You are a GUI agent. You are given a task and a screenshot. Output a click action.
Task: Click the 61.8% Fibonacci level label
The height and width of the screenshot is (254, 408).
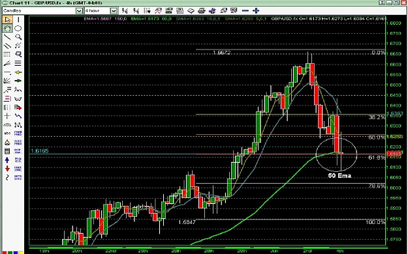[376, 158]
